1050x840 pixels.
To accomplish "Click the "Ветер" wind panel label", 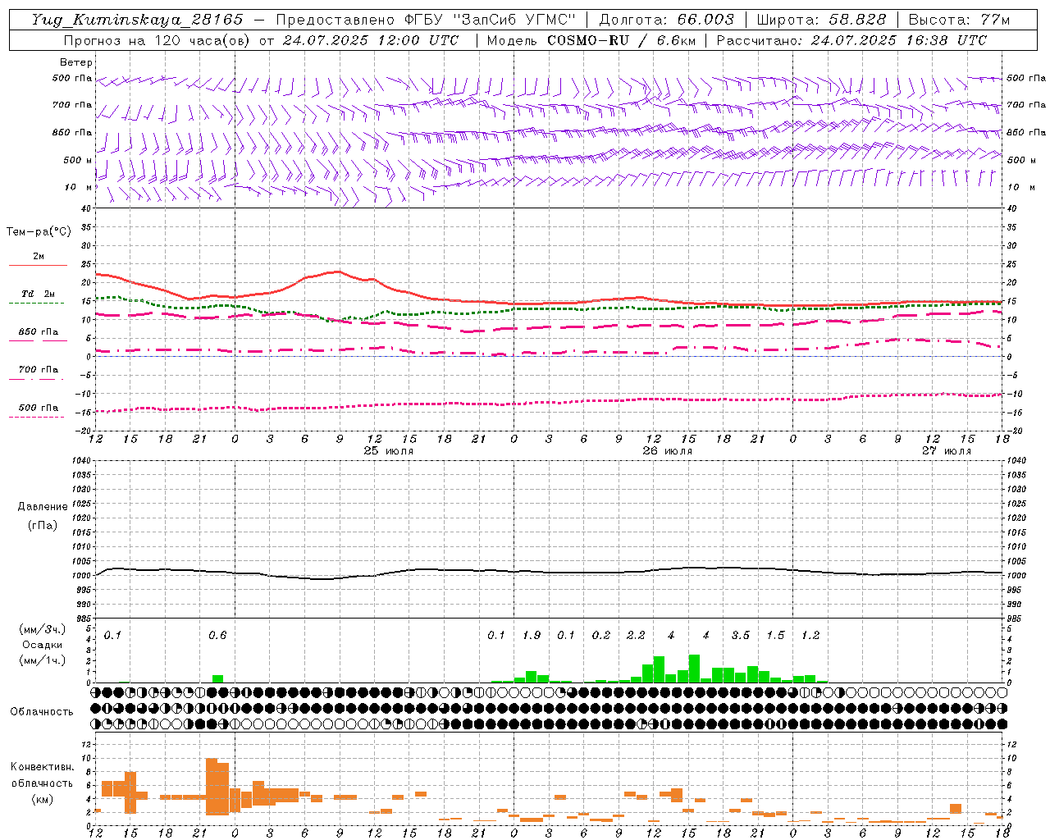I will [76, 62].
